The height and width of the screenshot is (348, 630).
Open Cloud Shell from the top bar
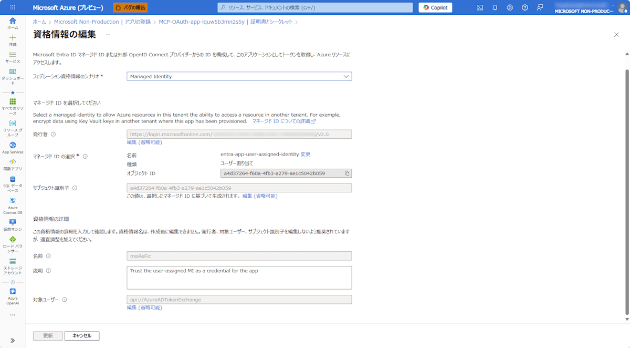pyautogui.click(x=480, y=7)
